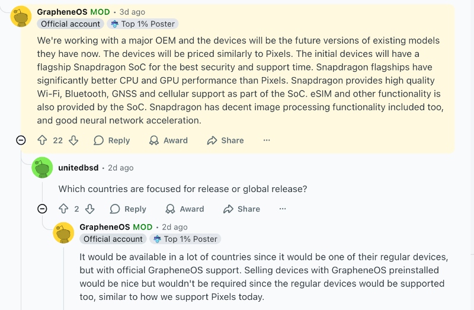The height and width of the screenshot is (310, 474).
Task: Open more options on top GrapheneOS comment
Action: [x=267, y=140]
